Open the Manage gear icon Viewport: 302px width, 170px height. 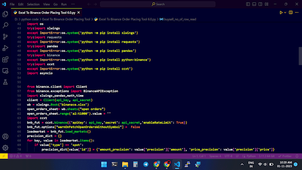pyautogui.click(x=5, y=148)
